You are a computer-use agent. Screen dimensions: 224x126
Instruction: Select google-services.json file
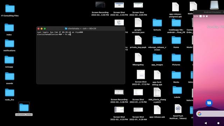click(138, 22)
